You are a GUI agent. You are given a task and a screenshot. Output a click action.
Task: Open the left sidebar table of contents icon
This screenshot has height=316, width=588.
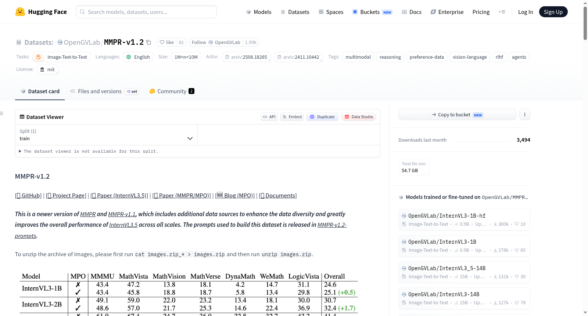(x=1, y=113)
